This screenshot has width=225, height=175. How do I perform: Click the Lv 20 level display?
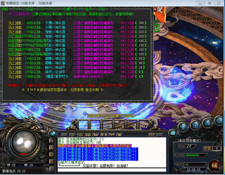(x=187, y=146)
